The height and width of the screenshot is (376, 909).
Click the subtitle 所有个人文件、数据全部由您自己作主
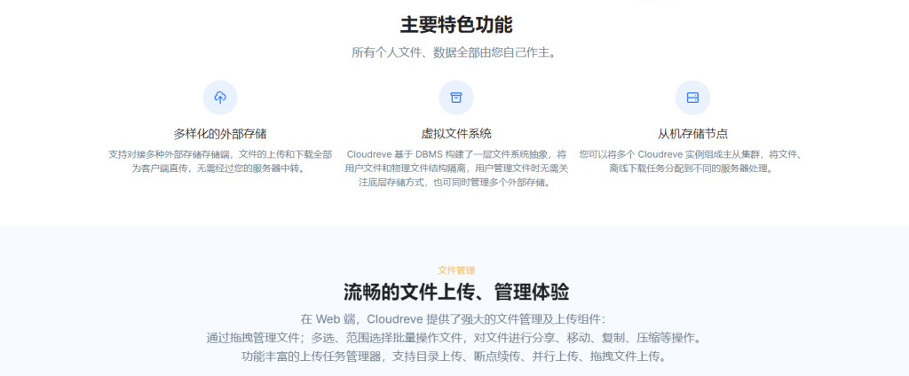pos(455,52)
